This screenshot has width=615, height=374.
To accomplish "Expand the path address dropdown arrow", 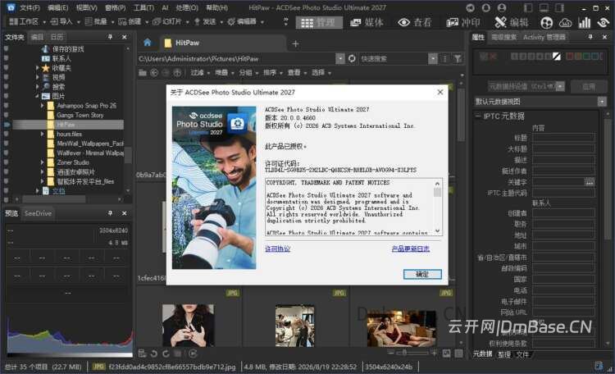I will point(340,58).
